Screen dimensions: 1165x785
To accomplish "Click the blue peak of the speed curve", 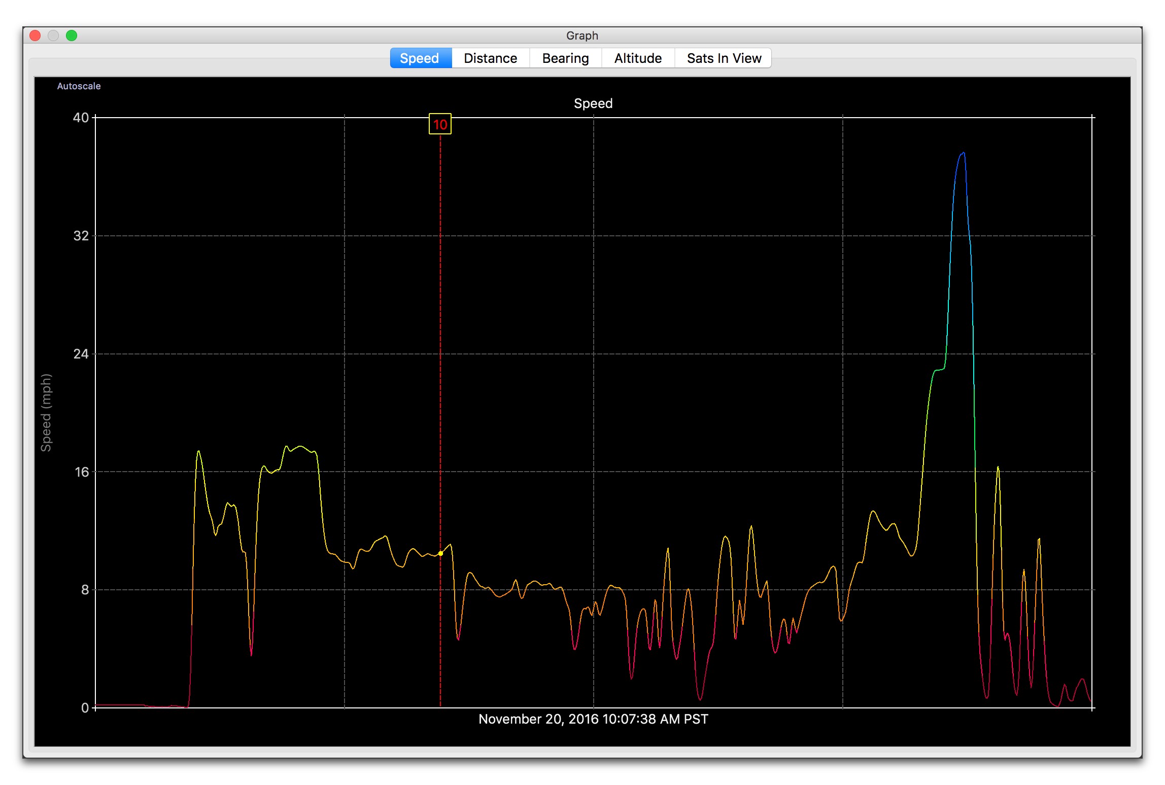I will click(963, 154).
